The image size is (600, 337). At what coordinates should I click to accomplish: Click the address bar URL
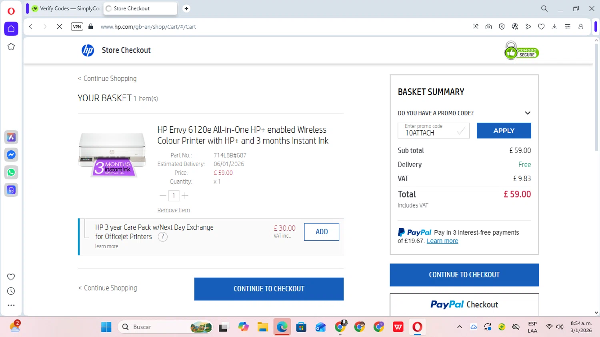(x=148, y=27)
